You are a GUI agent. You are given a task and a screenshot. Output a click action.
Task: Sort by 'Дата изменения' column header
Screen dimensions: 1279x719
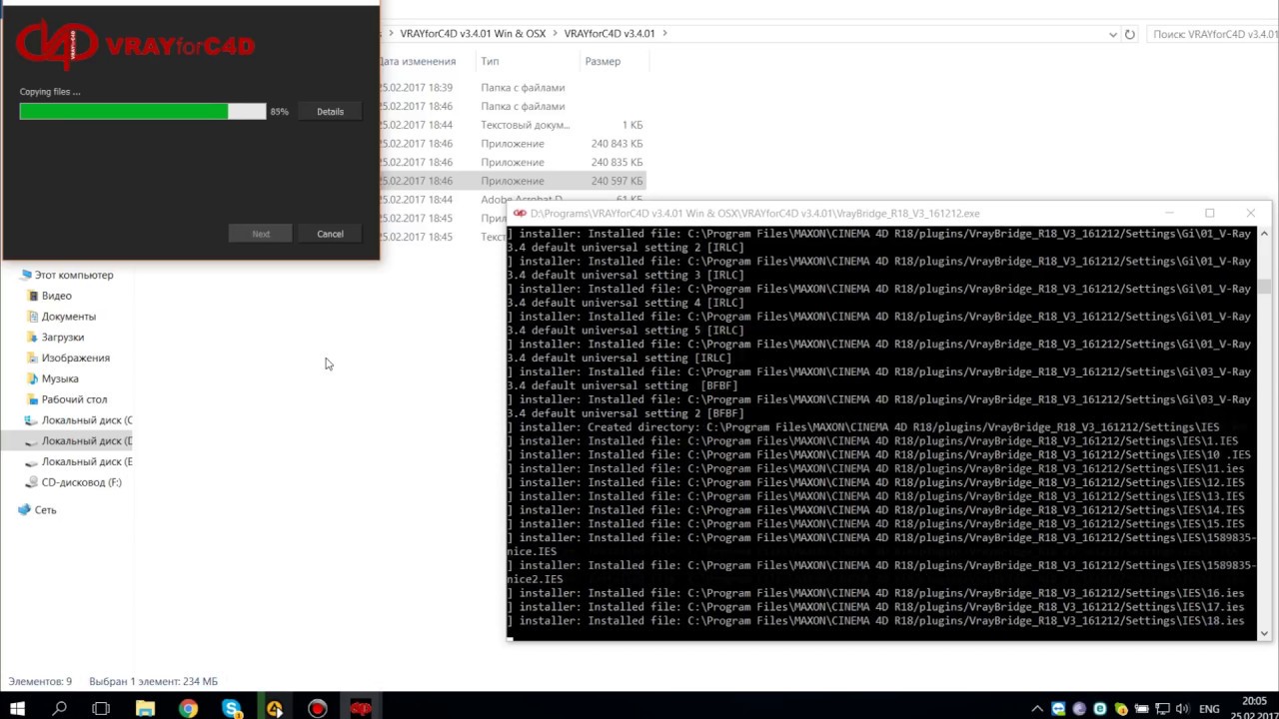(417, 61)
